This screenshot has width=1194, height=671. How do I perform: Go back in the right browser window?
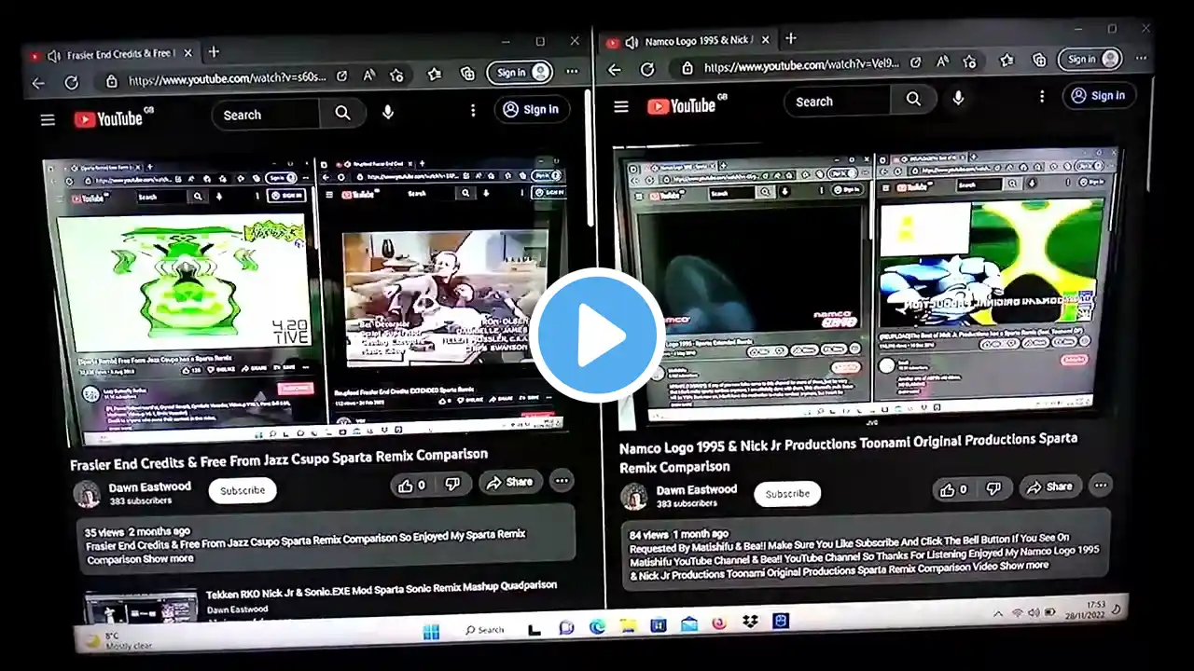coord(614,70)
